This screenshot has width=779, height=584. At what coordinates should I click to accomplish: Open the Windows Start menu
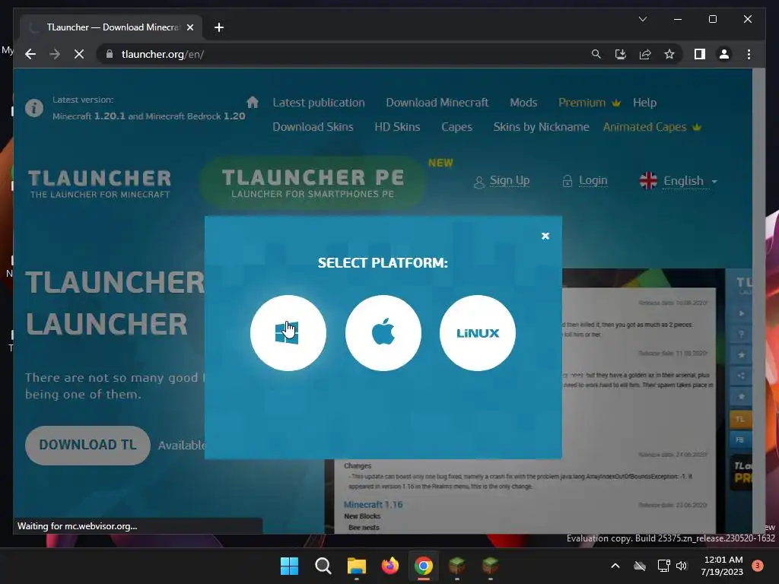289,566
